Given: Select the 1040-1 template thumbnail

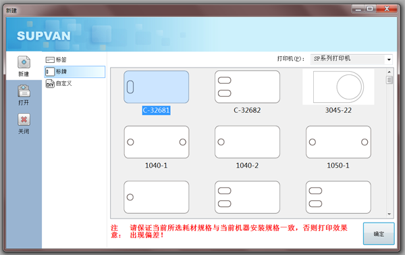Looking at the screenshot, I should (157, 142).
